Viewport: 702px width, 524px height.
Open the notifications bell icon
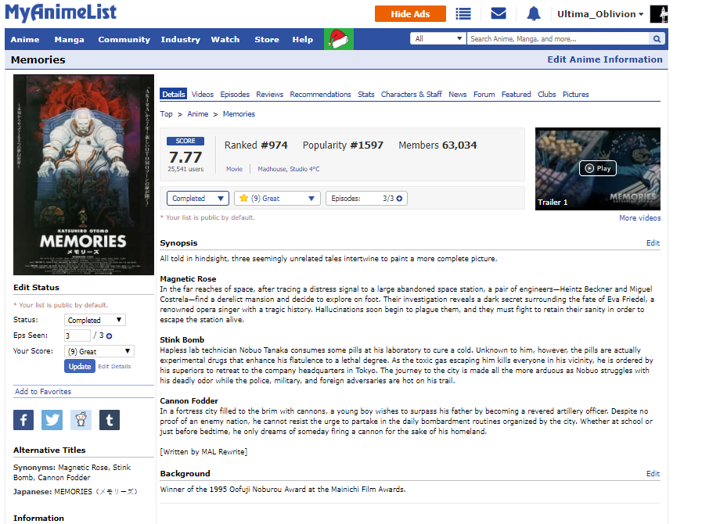(533, 14)
